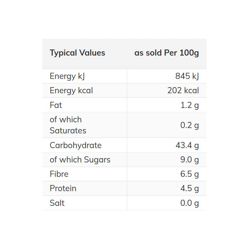Select the Fat row label
The image size is (251, 251).
(x=56, y=105)
